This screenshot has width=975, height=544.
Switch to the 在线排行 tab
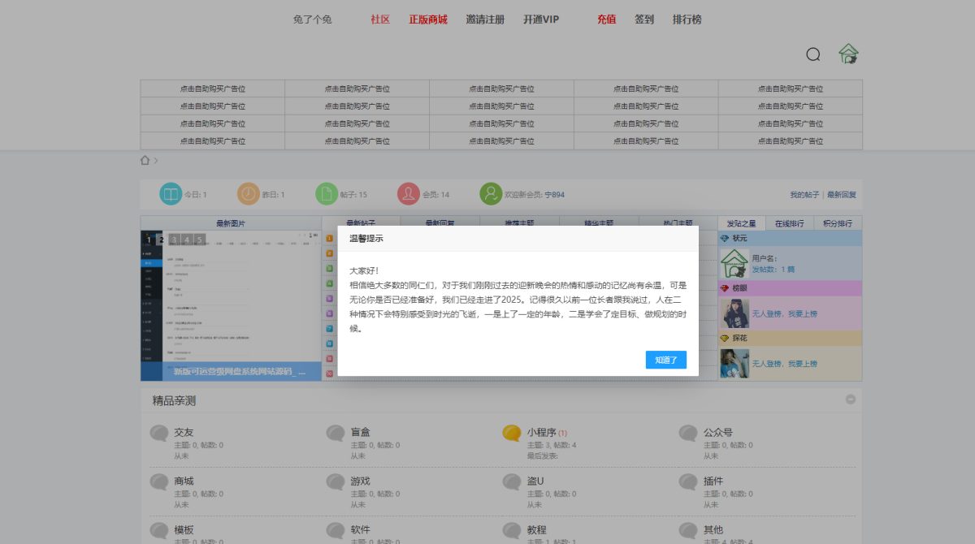(789, 223)
